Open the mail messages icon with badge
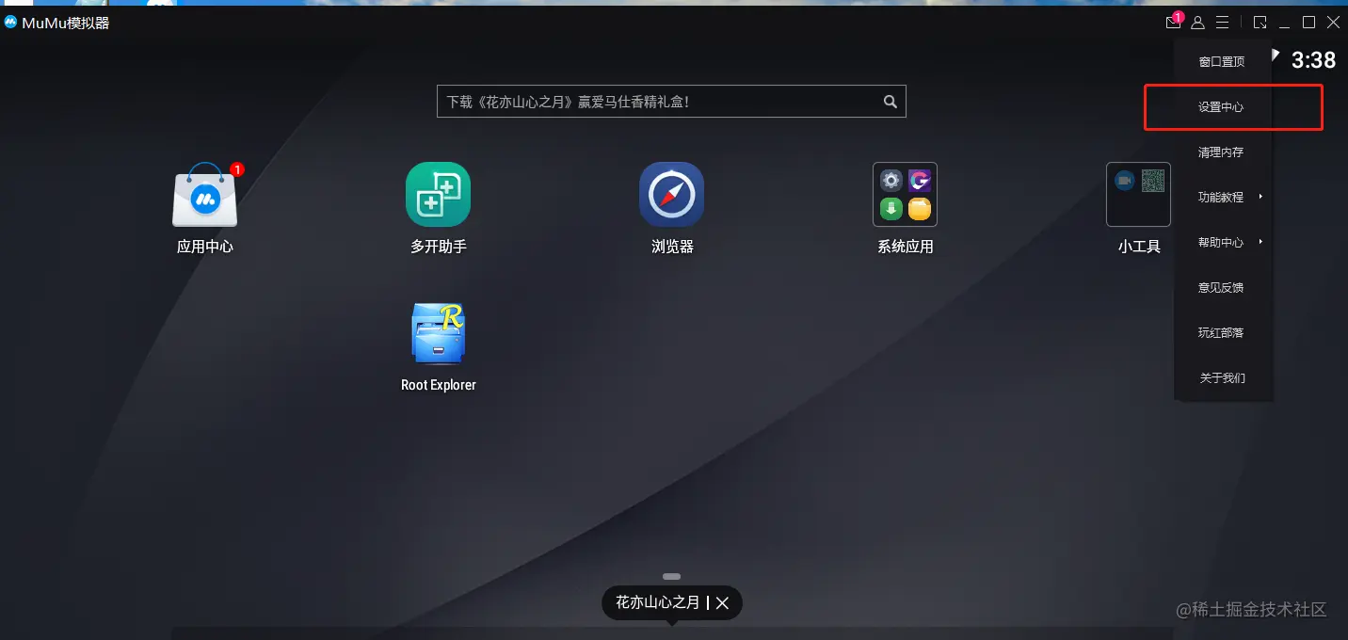The width and height of the screenshot is (1348, 640). pos(1173,22)
